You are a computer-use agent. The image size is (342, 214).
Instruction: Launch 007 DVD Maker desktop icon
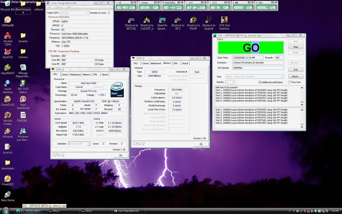pos(23,87)
